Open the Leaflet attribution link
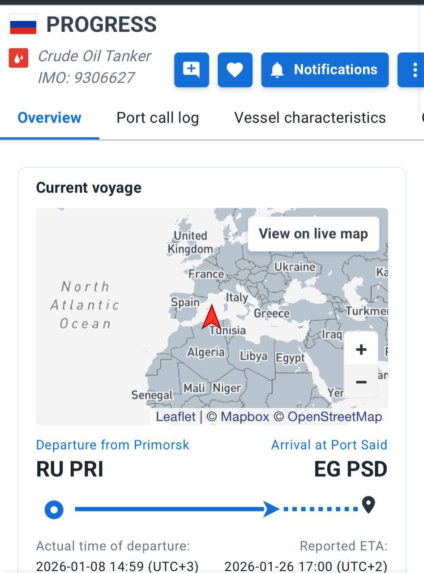Screen dimensions: 424x573 [x=176, y=417]
